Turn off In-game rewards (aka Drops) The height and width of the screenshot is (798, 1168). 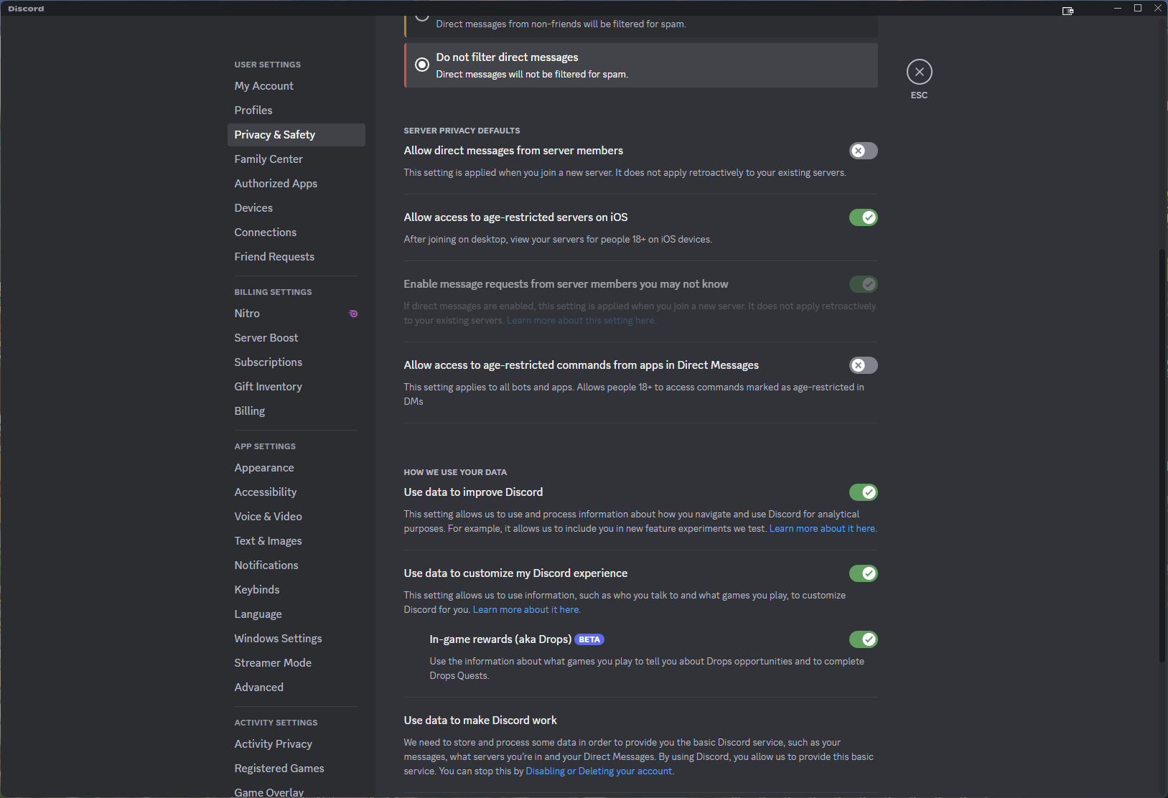pos(863,639)
